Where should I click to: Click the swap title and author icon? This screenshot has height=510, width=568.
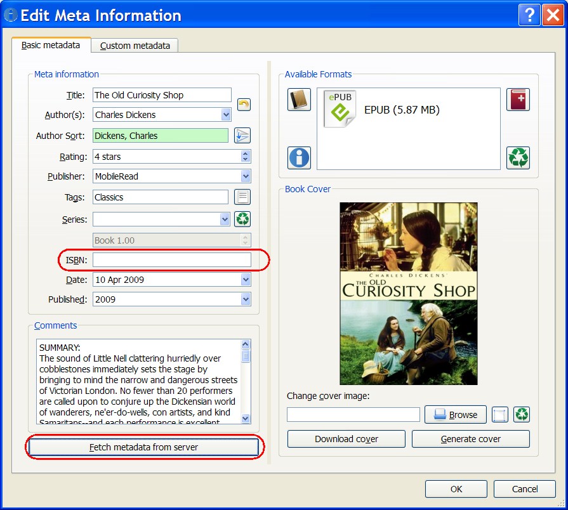[x=244, y=105]
